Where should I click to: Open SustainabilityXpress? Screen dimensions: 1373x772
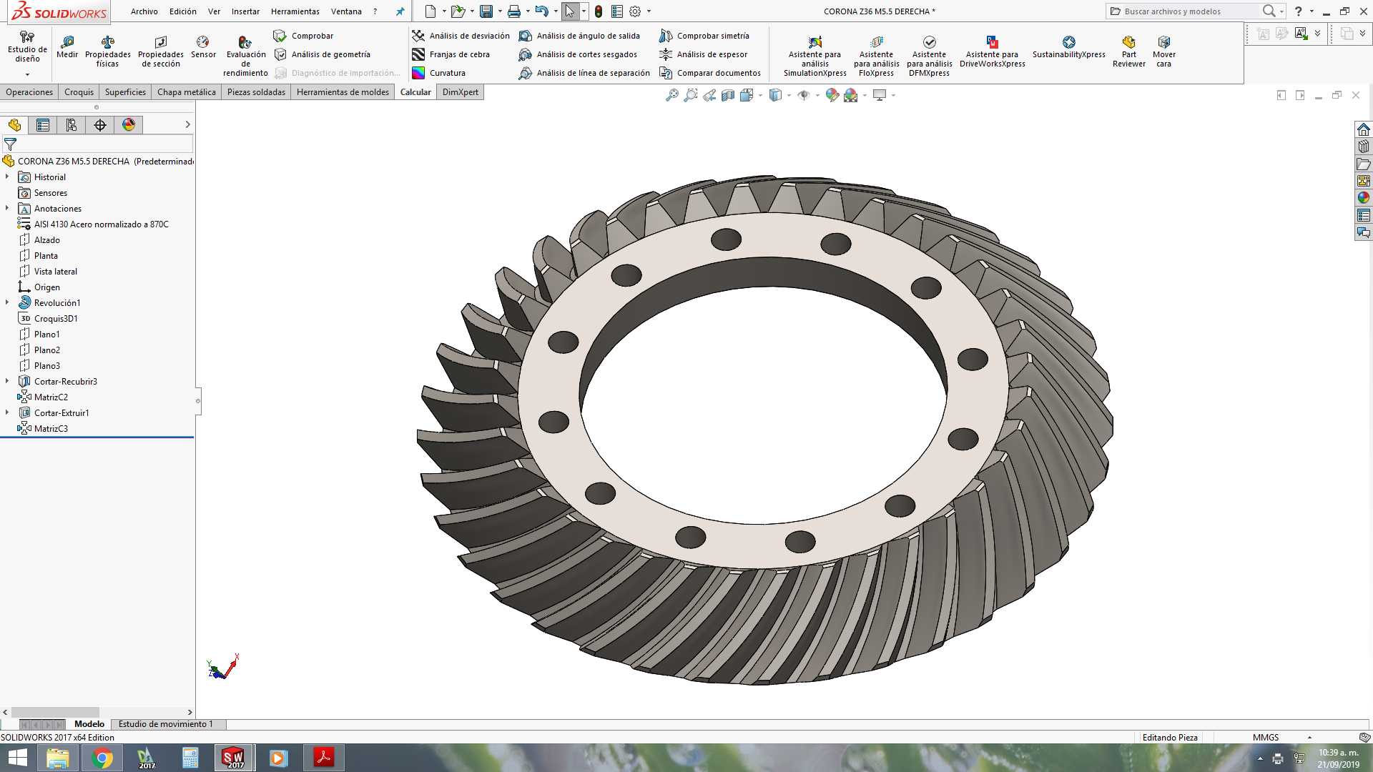pyautogui.click(x=1068, y=47)
